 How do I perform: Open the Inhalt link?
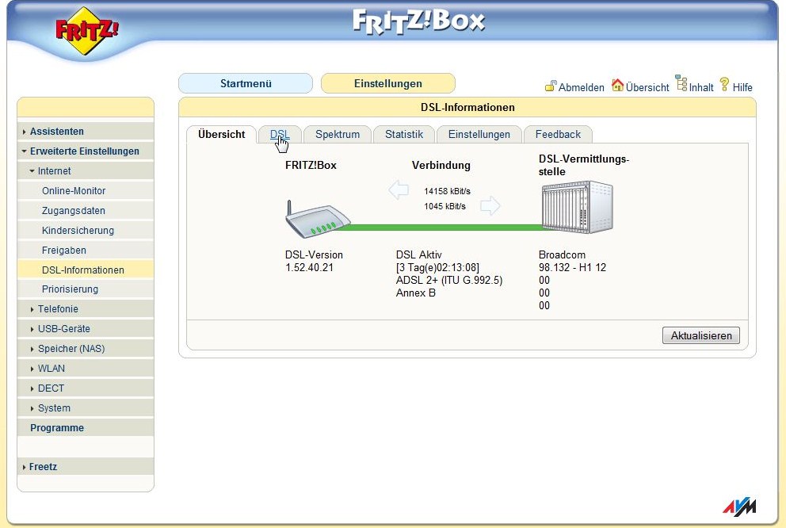[700, 87]
